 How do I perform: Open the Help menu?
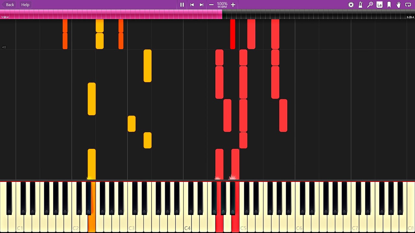[25, 5]
